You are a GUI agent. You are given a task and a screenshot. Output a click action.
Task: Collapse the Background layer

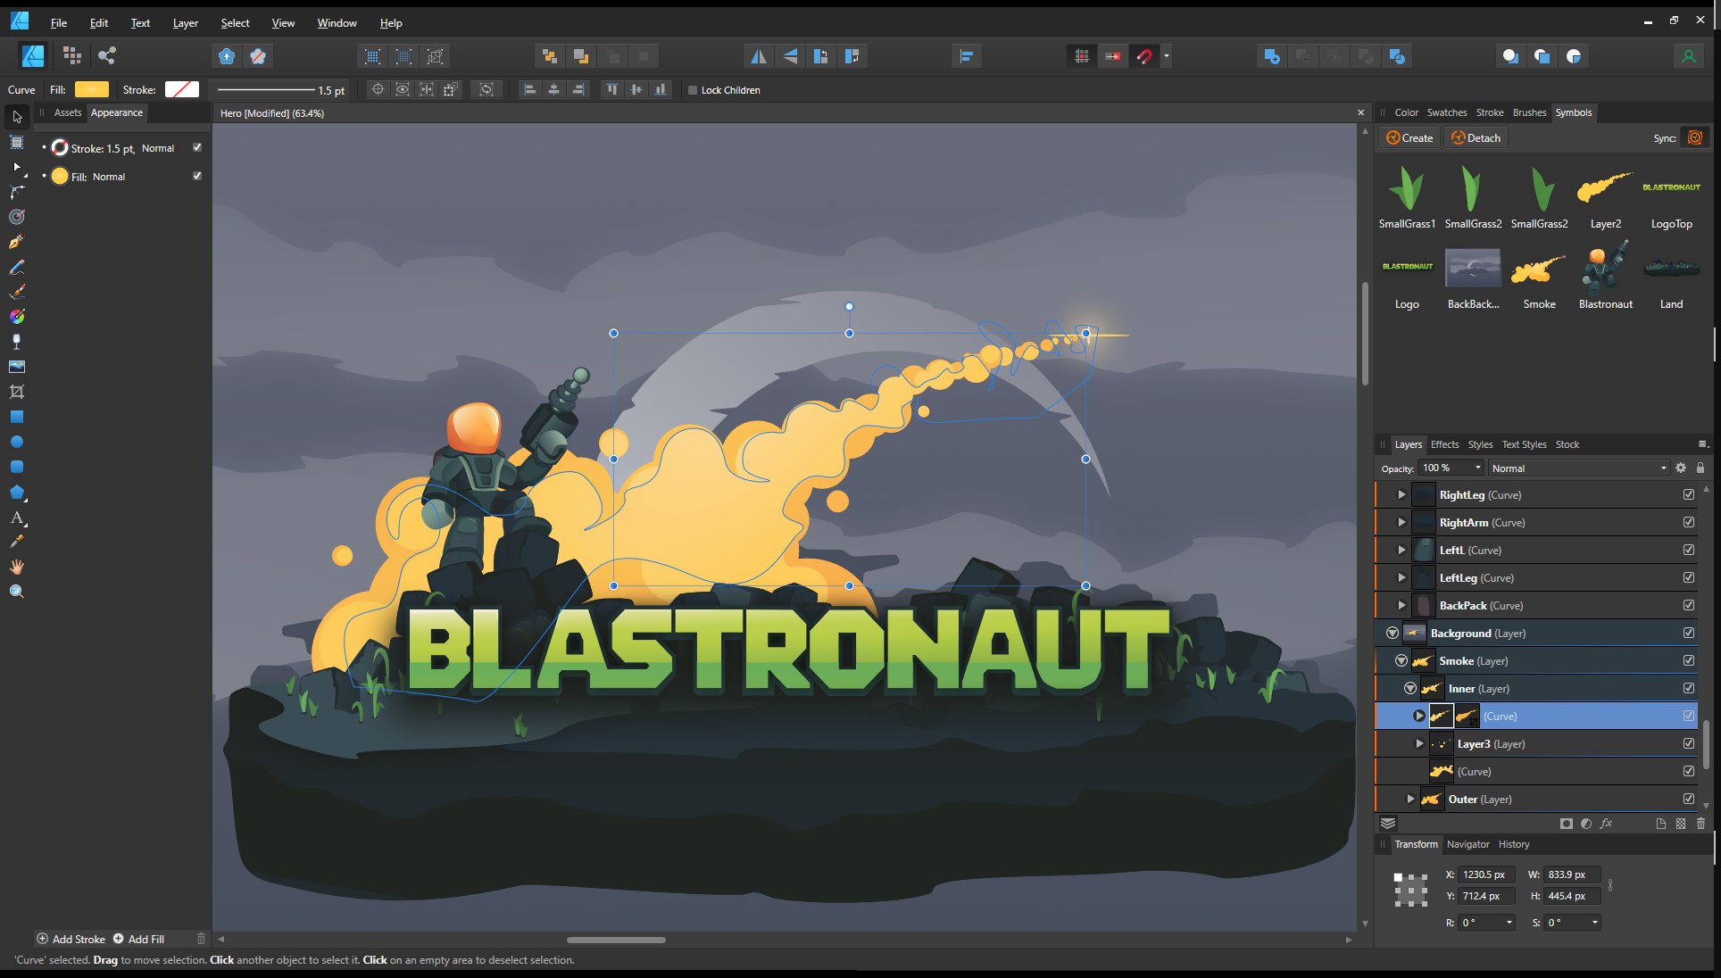click(1393, 633)
